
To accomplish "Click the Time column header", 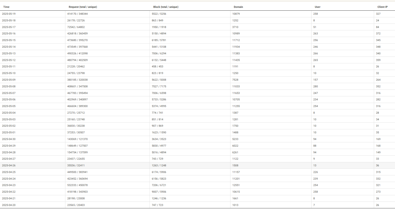I will [6, 7].
